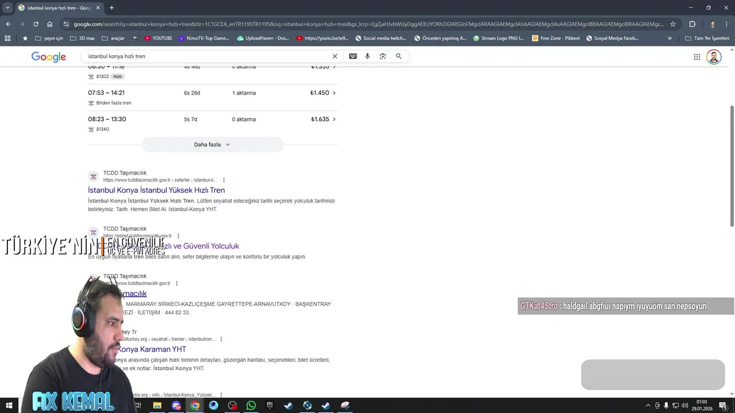Select the Birden fazla tren label
The width and height of the screenshot is (735, 413).
114,103
